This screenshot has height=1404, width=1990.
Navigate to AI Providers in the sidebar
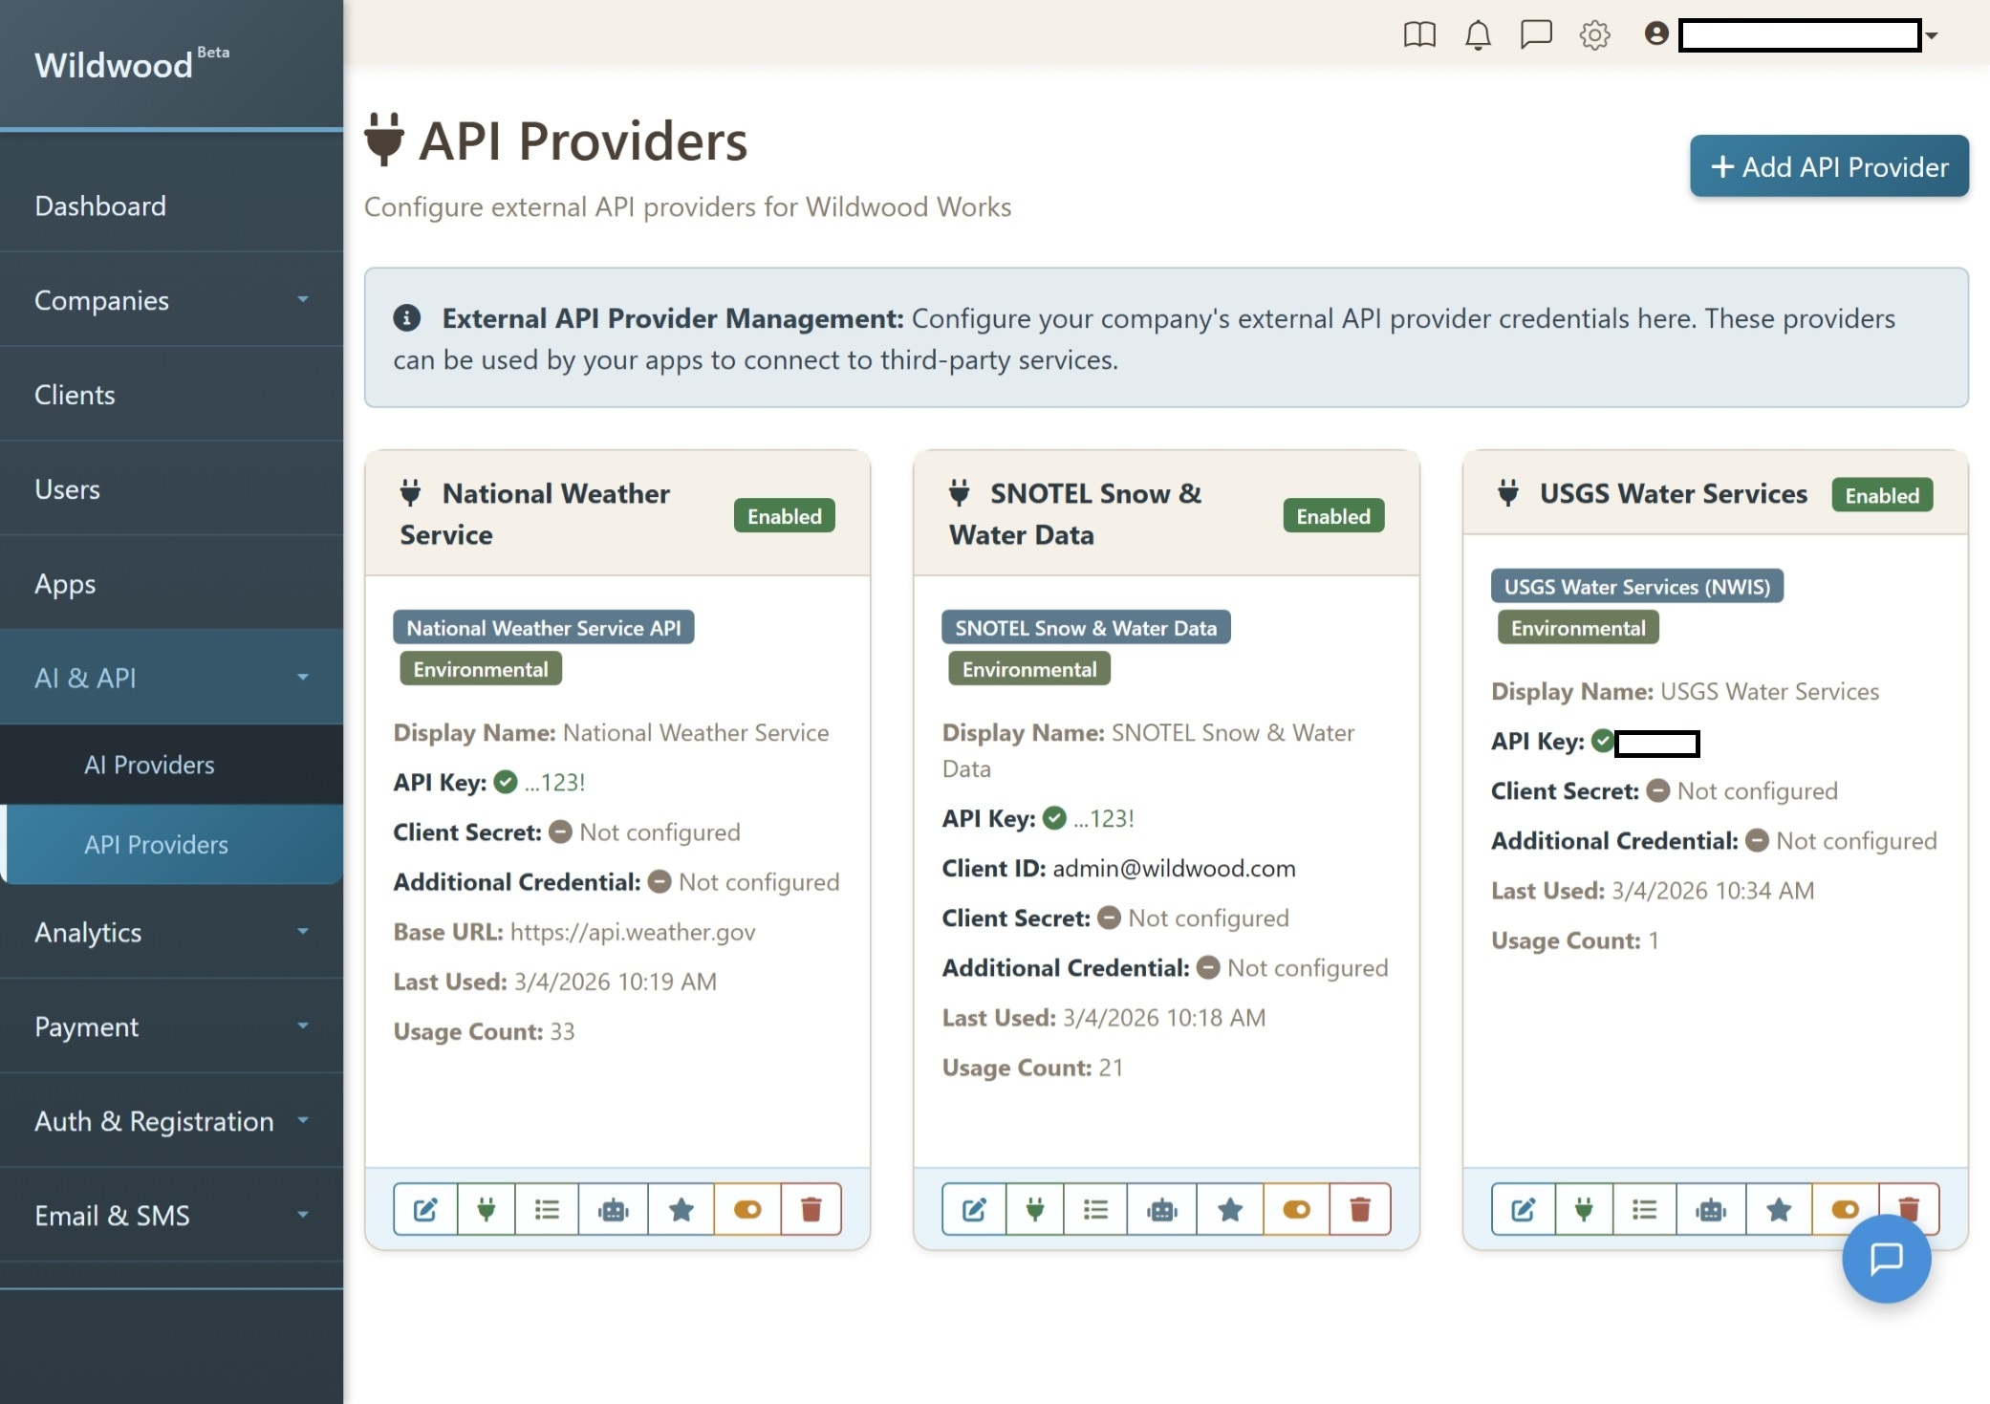click(149, 765)
